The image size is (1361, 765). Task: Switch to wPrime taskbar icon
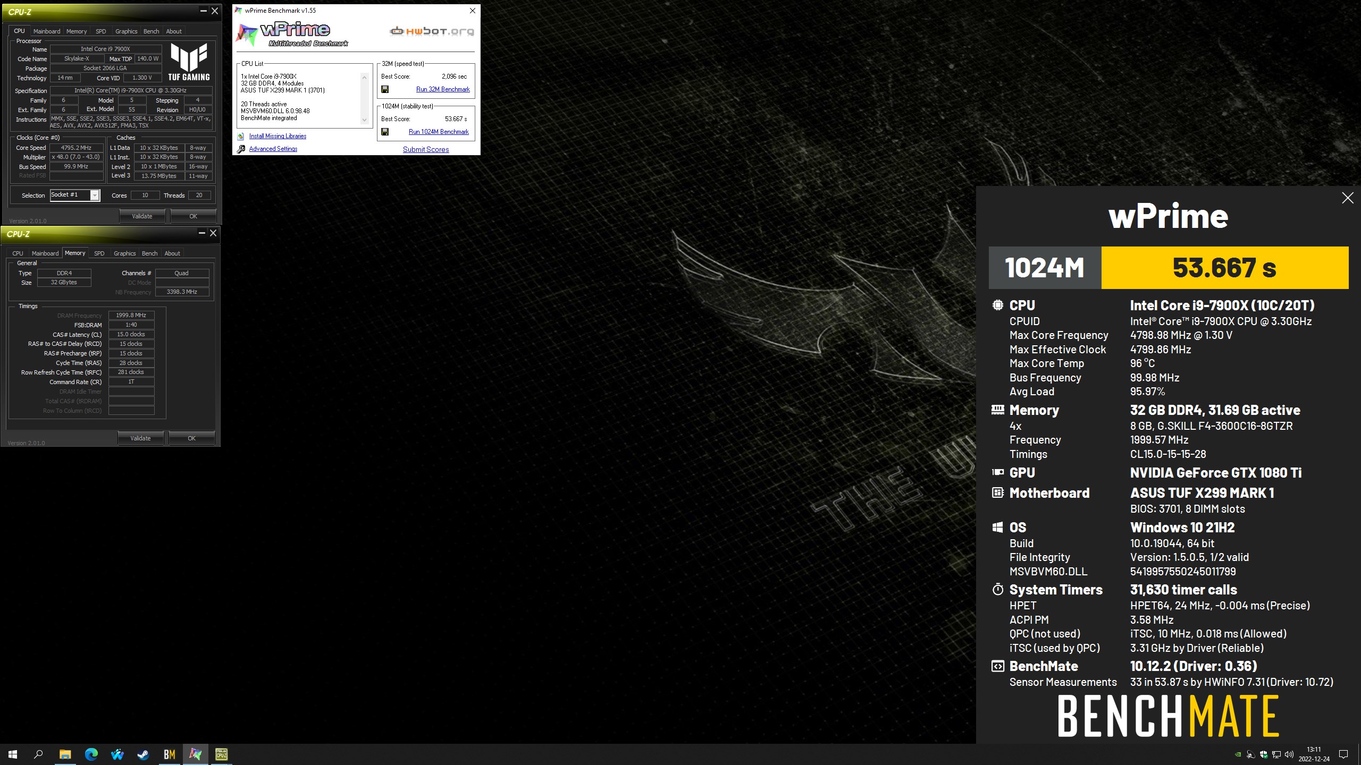195,754
